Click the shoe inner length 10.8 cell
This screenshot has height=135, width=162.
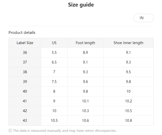coord(128,121)
